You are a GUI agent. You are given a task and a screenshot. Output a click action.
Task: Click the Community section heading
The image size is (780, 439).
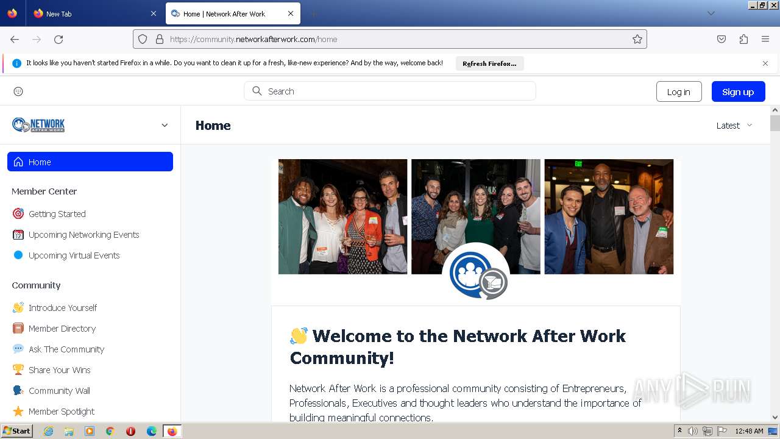pos(36,285)
